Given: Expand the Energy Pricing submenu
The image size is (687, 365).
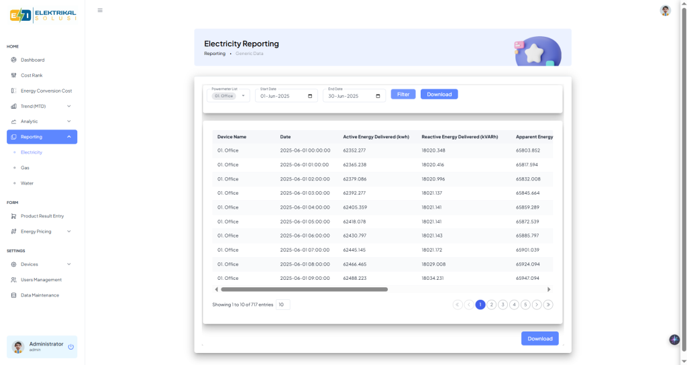Looking at the screenshot, I should tap(69, 231).
